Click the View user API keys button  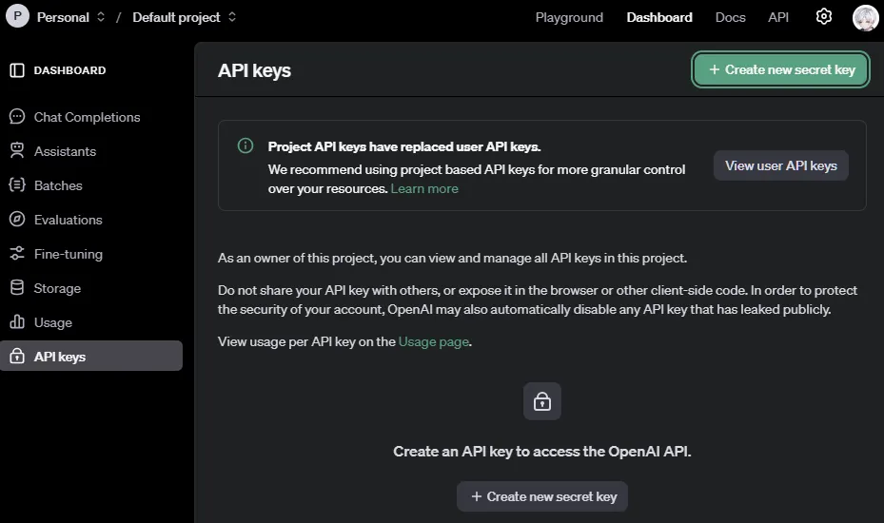(780, 165)
